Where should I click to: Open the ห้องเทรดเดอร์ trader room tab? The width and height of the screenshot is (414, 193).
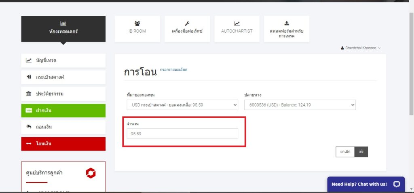[x=63, y=28]
